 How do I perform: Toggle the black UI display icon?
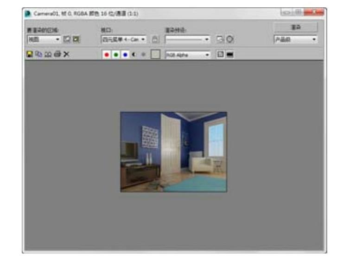(x=230, y=54)
